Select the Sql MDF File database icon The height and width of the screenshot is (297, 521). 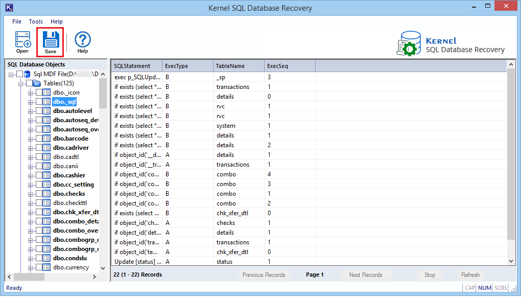(x=28, y=74)
